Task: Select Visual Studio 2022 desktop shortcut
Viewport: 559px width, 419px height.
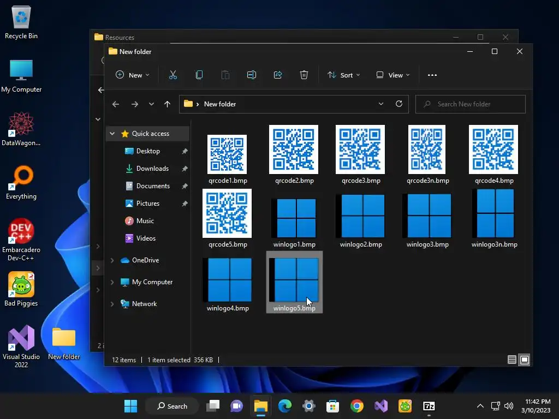Action: point(21,346)
